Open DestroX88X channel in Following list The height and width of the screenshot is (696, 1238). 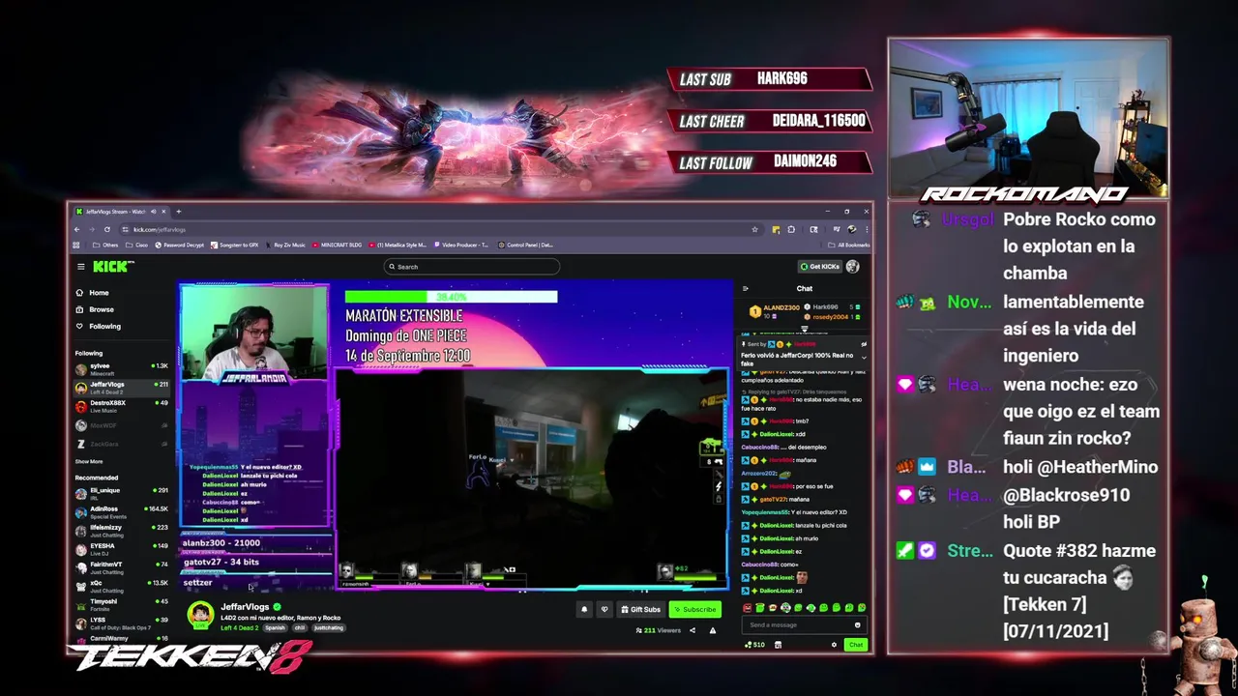[x=122, y=406]
